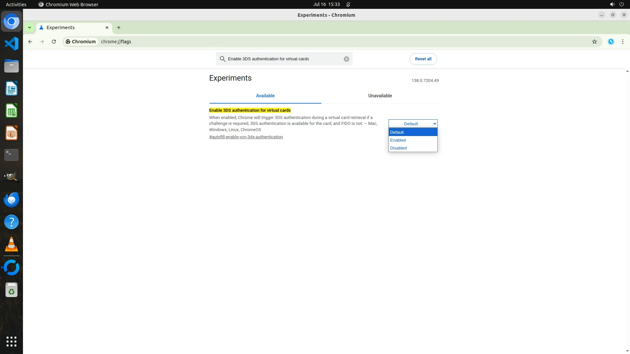The width and height of the screenshot is (630, 354).
Task: Open VLC media player from dock
Action: pos(11,245)
